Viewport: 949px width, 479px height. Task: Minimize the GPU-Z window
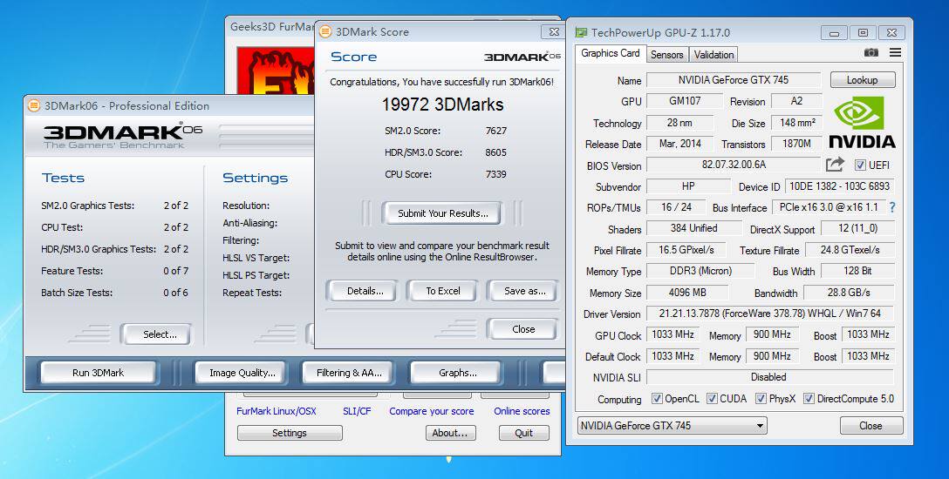click(834, 32)
